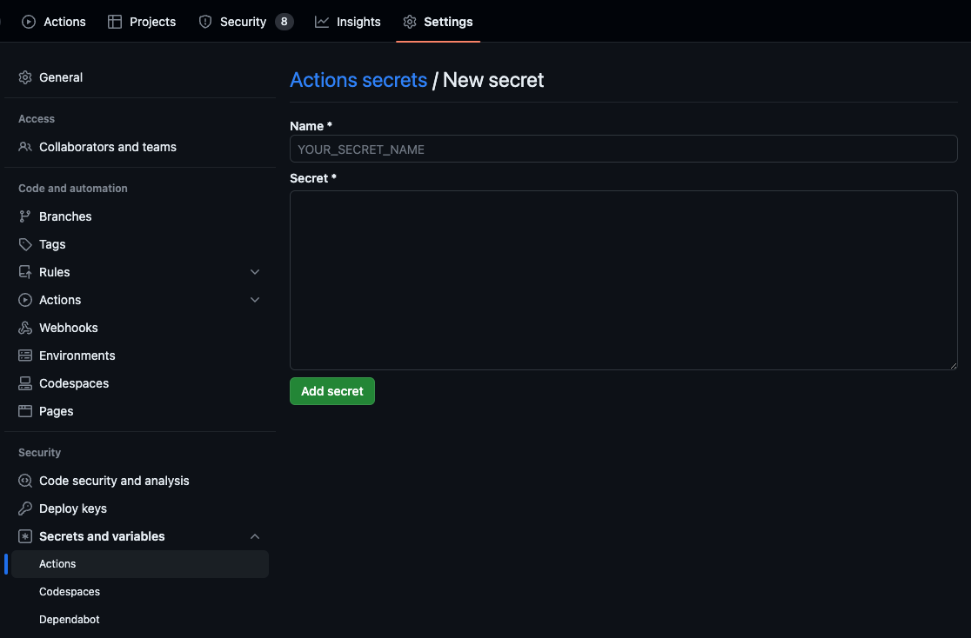Click the Code security and analysis icon
Screen dimensions: 971x638
24,480
